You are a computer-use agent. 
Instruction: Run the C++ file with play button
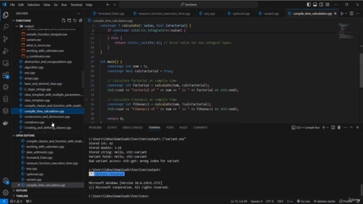click(342, 14)
